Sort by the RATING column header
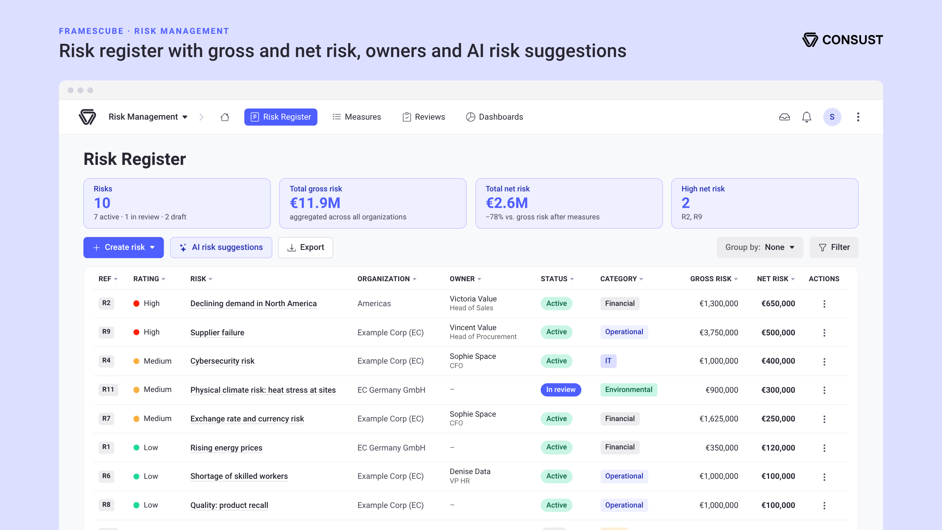This screenshot has width=942, height=530. (x=149, y=279)
